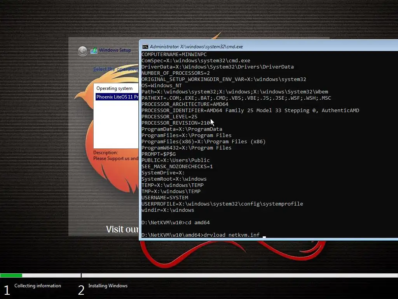
Task: Click the 'cd amd64' command line
Action: click(x=176, y=222)
